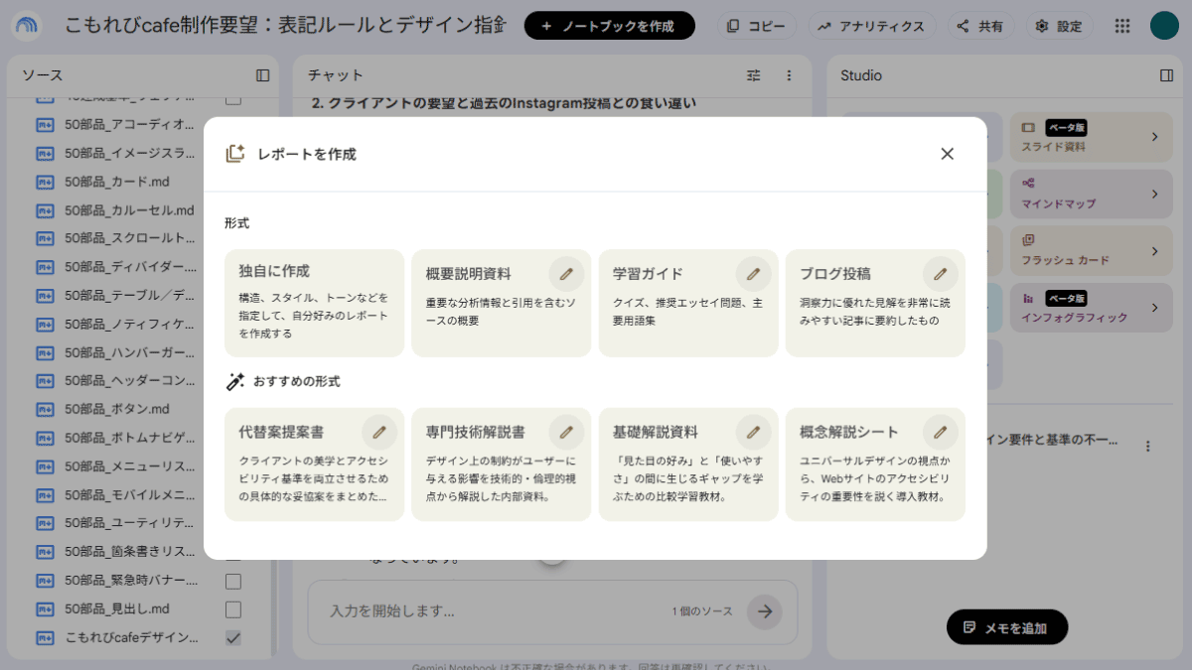Select the 概要説明資料 report format card
This screenshot has height=670, width=1192.
click(501, 303)
